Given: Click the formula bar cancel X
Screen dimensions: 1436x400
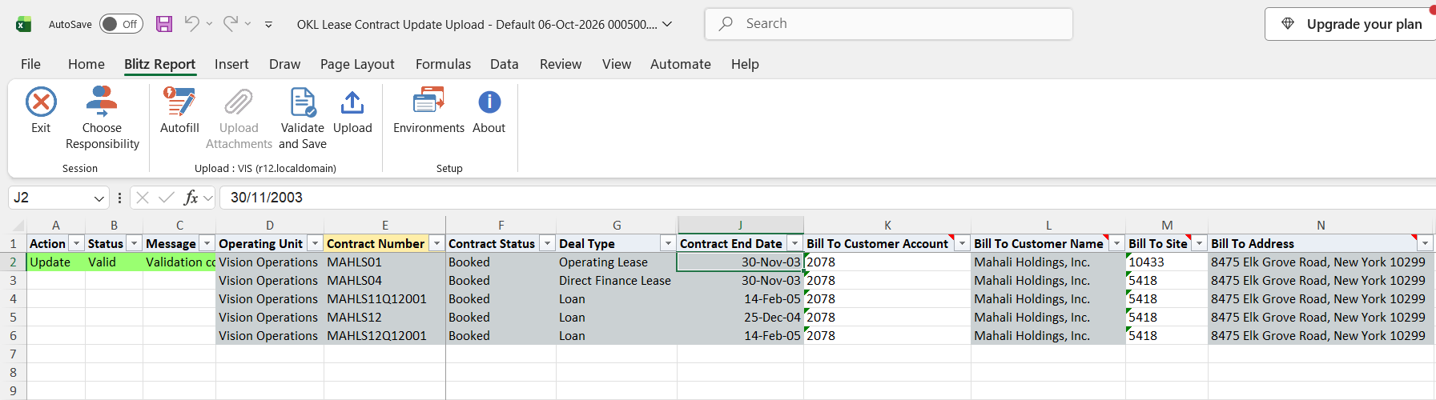Looking at the screenshot, I should click(x=143, y=198).
